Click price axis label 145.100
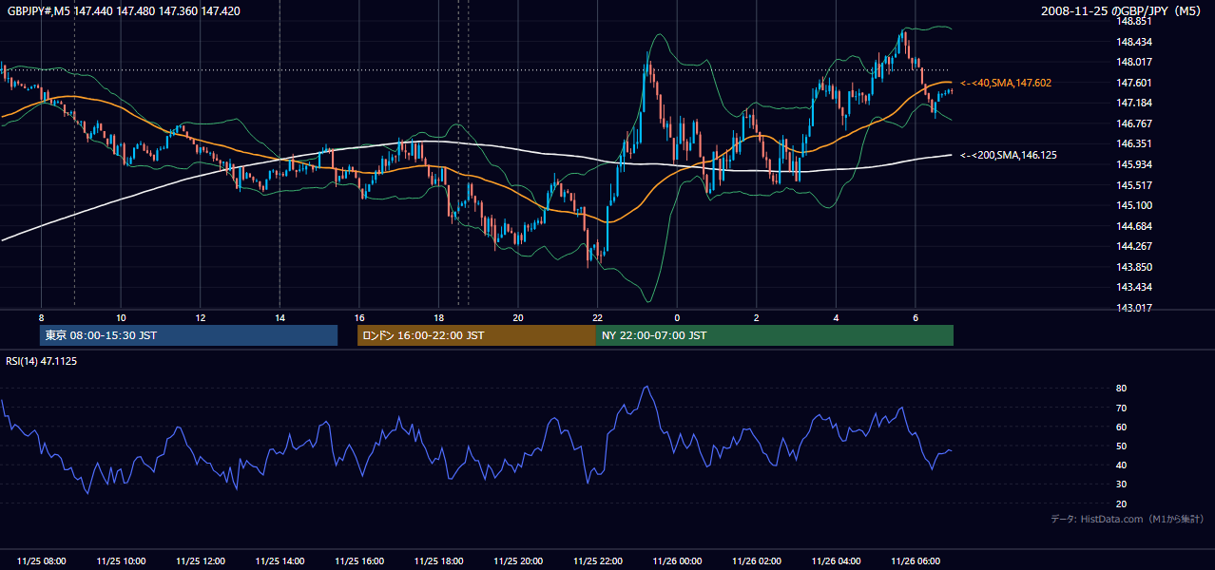Viewport: 1215px width, 570px height. point(1136,205)
